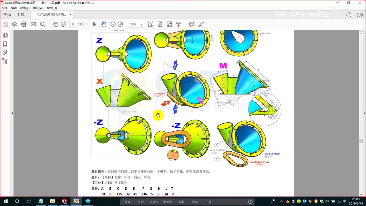Click the 登录 sign-in link

(359, 15)
